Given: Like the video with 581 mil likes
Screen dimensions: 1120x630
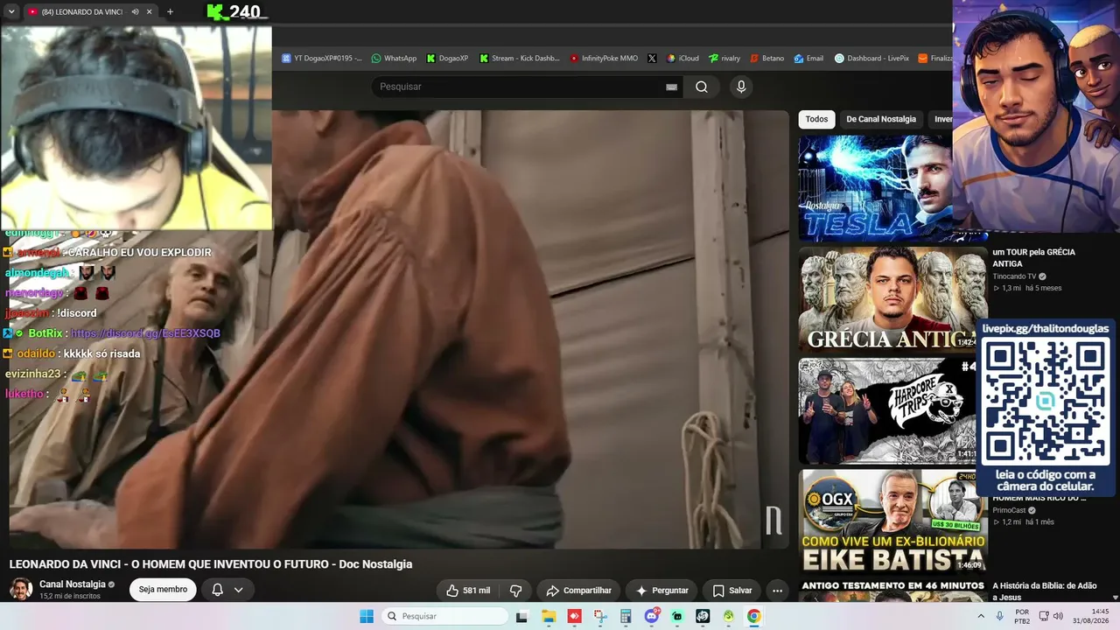Looking at the screenshot, I should click(468, 591).
